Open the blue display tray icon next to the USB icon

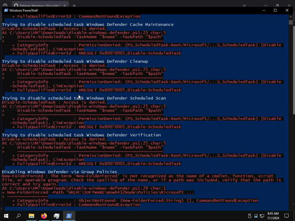[256, 216]
